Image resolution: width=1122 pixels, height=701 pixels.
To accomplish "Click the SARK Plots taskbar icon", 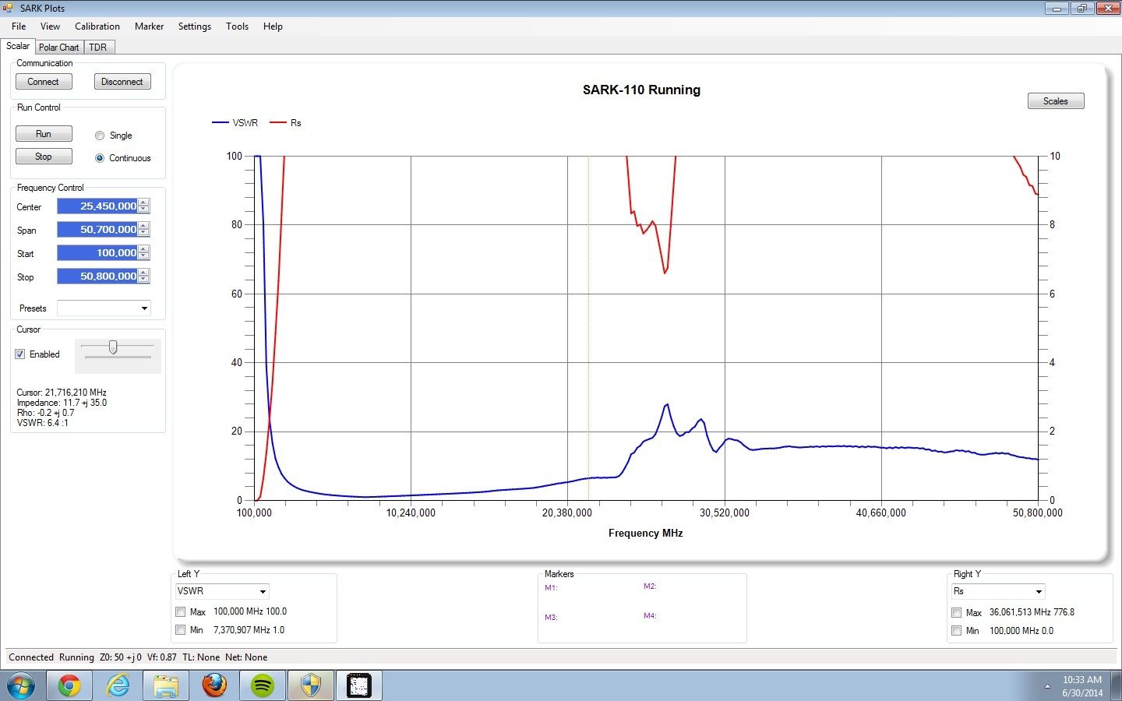I will pos(358,685).
